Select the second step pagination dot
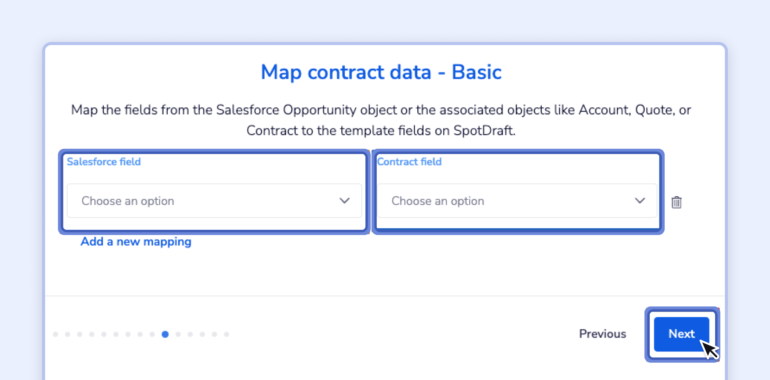Viewport: 770px width, 380px height. click(x=68, y=334)
